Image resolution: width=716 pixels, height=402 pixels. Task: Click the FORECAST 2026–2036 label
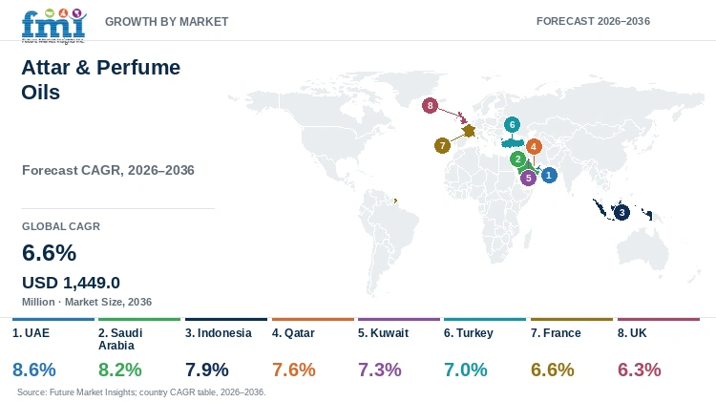[593, 21]
